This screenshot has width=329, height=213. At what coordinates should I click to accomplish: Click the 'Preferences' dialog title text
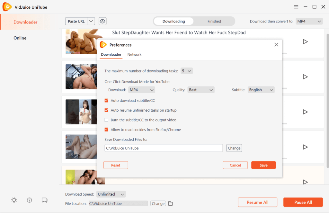[120, 45]
